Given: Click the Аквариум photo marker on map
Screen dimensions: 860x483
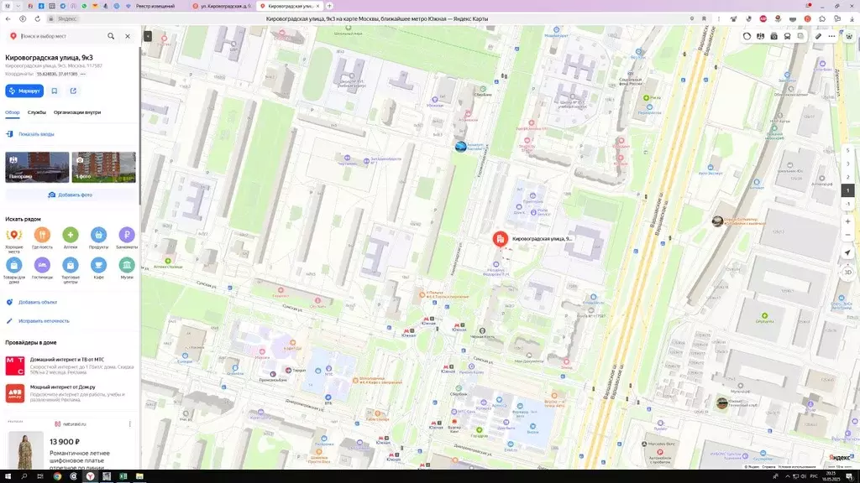Looking at the screenshot, I should coord(461,146).
